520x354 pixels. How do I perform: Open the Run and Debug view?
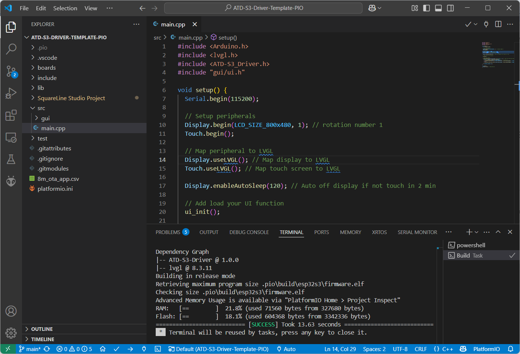[x=11, y=93]
